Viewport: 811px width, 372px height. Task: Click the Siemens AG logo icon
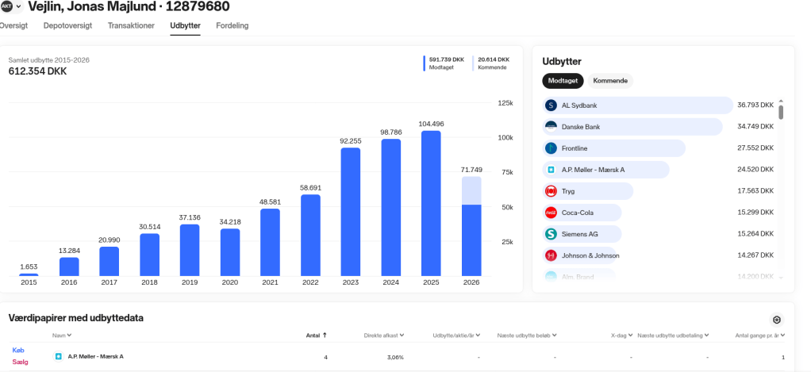pyautogui.click(x=551, y=234)
